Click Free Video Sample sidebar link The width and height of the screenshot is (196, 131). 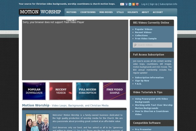[146, 39]
